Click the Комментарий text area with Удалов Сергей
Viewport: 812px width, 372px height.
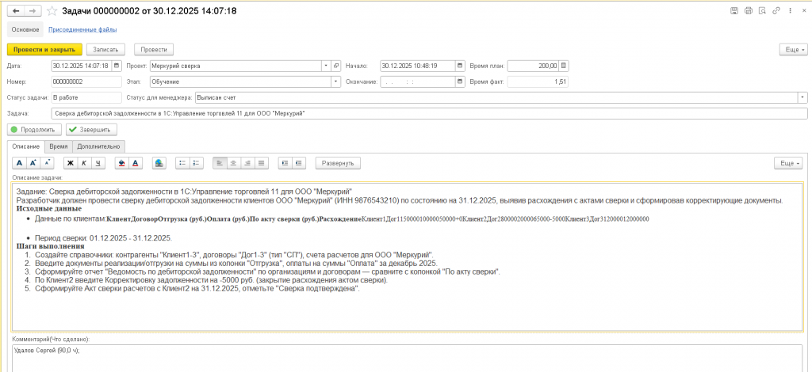click(x=407, y=358)
